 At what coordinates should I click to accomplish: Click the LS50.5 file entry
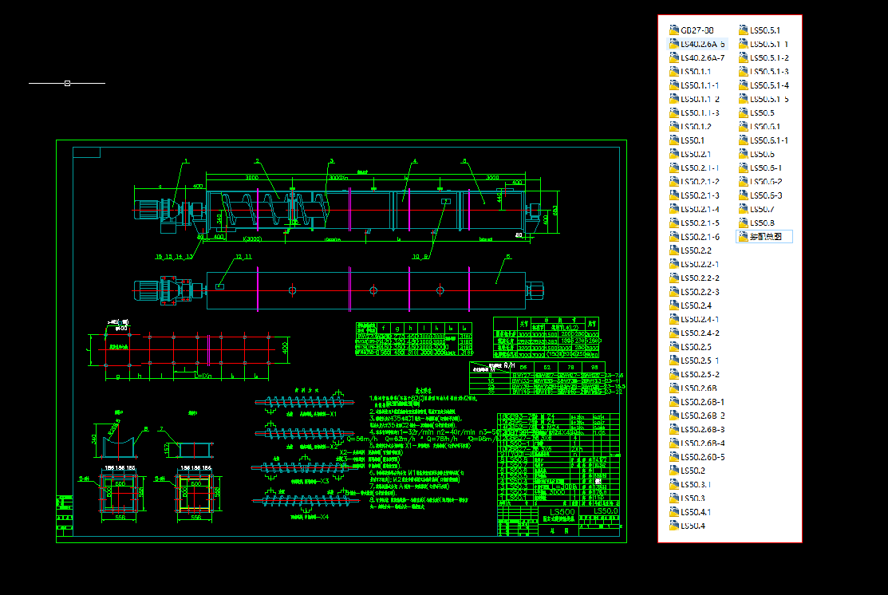[761, 112]
